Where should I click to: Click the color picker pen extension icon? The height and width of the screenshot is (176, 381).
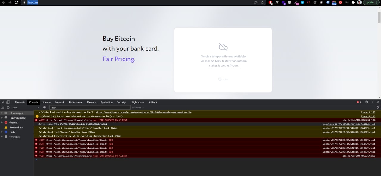point(296,3)
